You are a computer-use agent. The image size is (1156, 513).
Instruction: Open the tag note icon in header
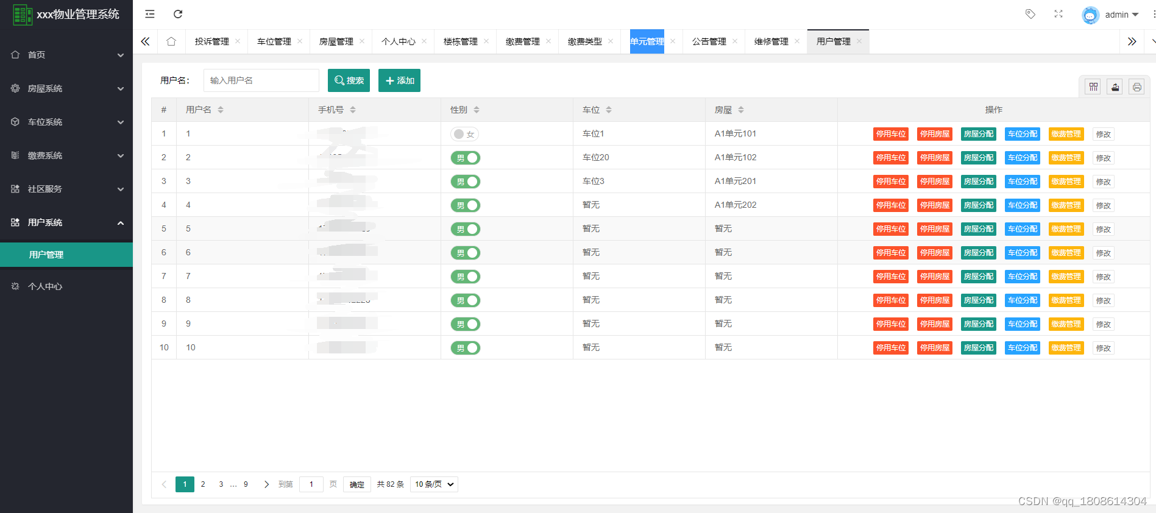coord(1030,14)
